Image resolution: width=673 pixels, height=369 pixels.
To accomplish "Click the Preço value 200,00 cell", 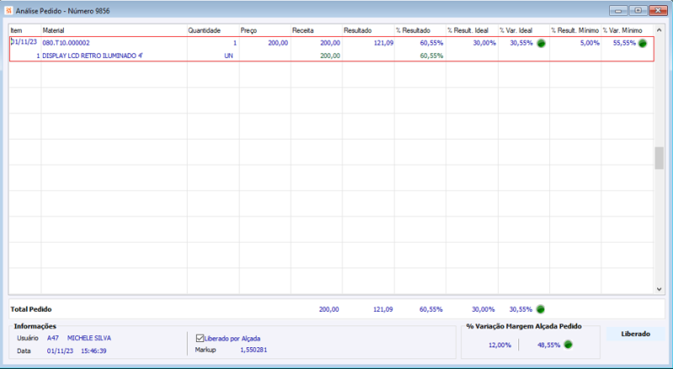I will click(265, 43).
